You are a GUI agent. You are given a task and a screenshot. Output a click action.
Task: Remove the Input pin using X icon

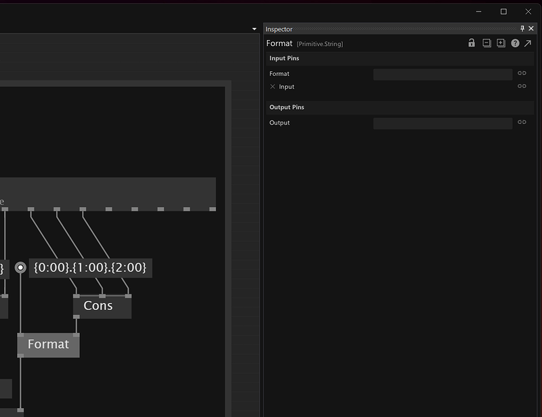(x=272, y=87)
